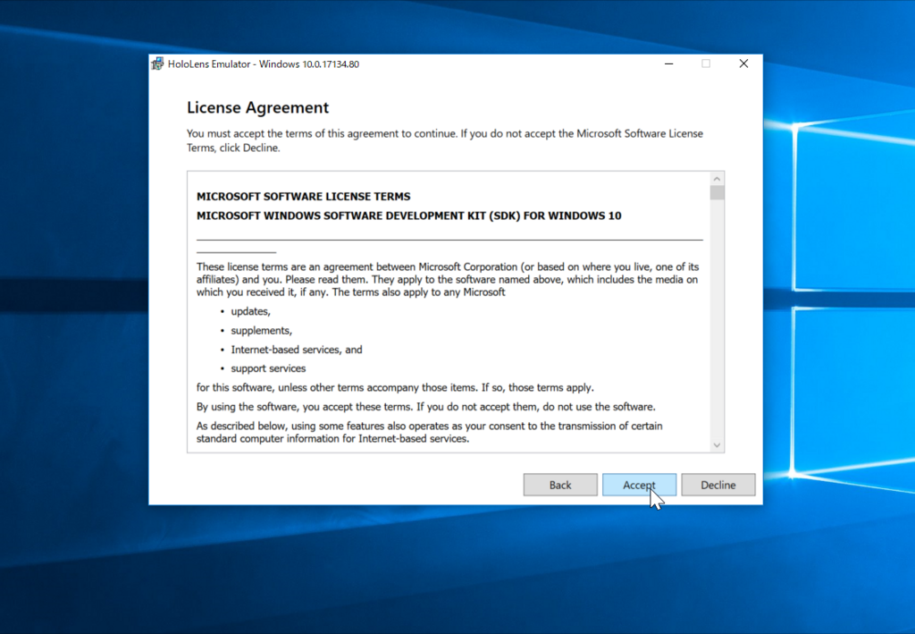
Task: Click the 'MICROSOFT WINDOWS SOFTWARE DEVELOPMENT KIT' line
Action: [409, 216]
